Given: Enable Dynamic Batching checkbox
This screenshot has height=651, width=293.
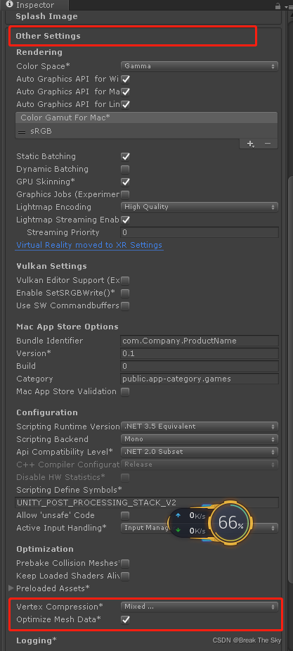Looking at the screenshot, I should (125, 170).
